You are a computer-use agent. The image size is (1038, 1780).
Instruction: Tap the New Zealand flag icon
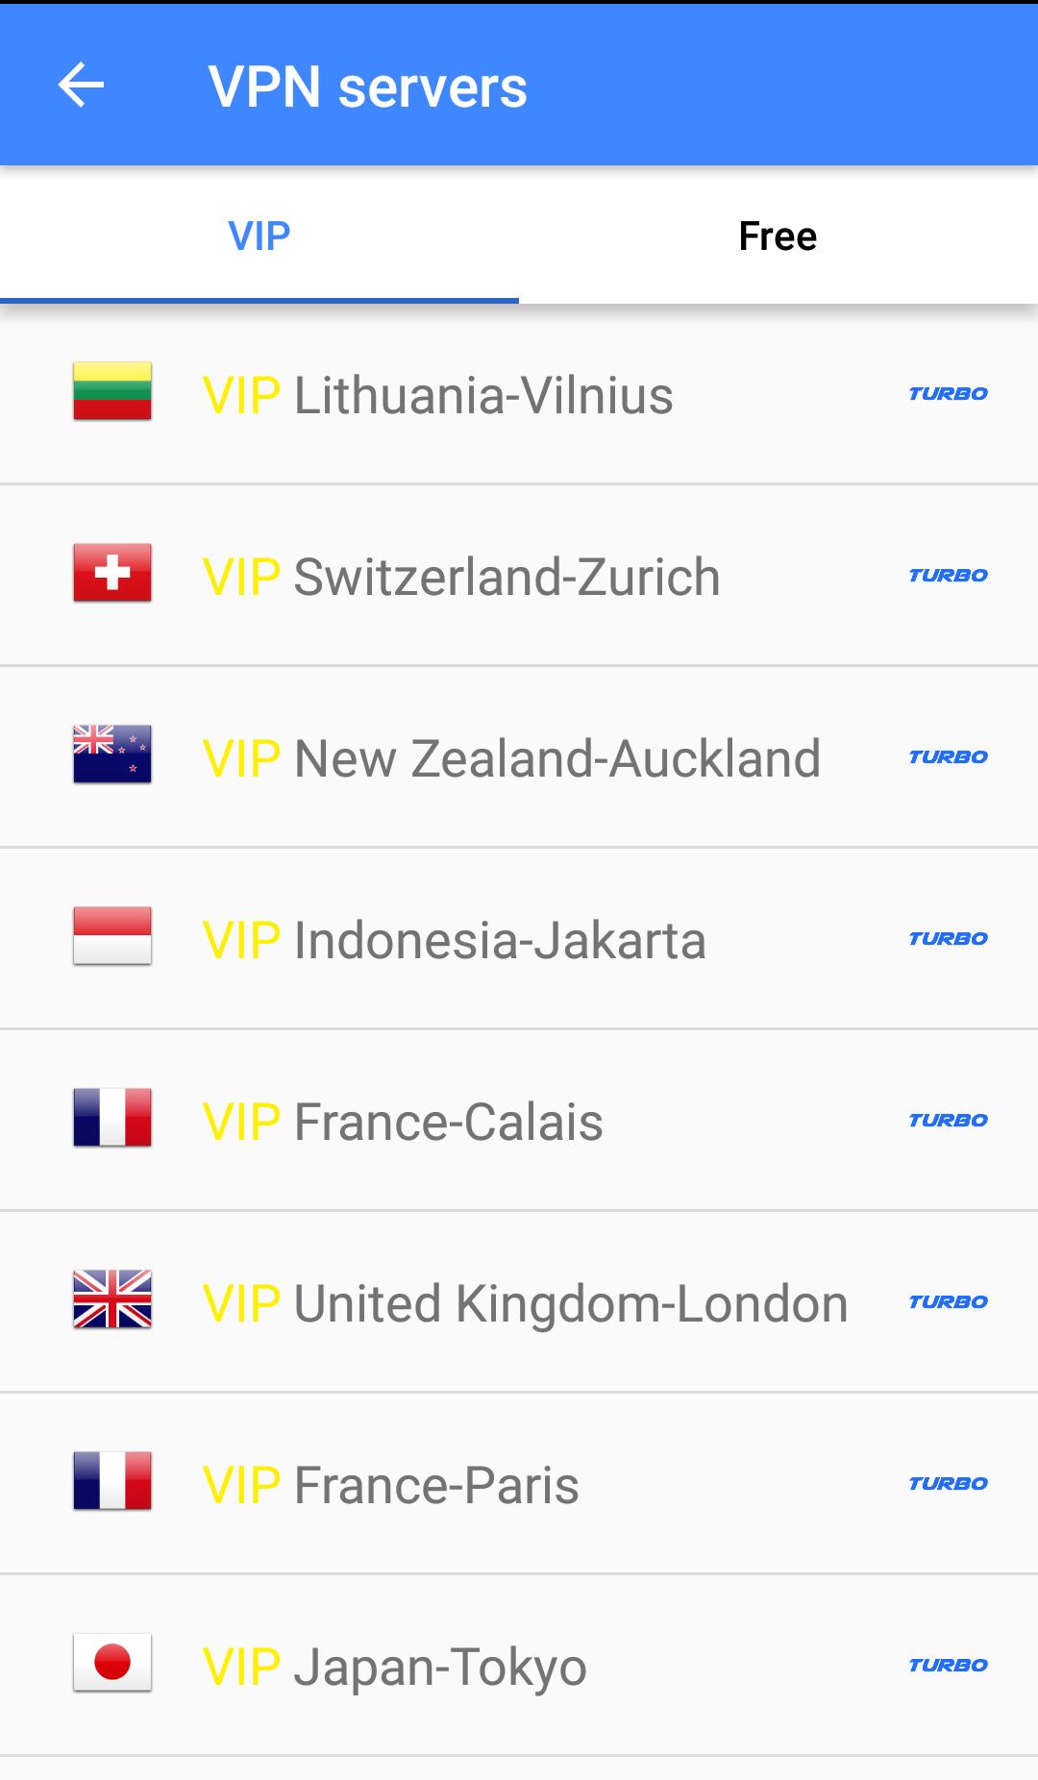point(112,754)
